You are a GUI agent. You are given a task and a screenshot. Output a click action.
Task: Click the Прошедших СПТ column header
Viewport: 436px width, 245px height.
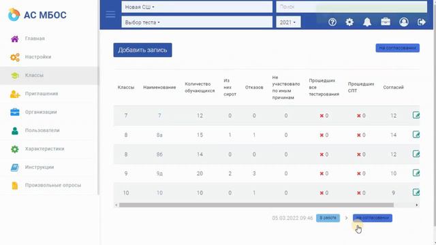click(361, 87)
